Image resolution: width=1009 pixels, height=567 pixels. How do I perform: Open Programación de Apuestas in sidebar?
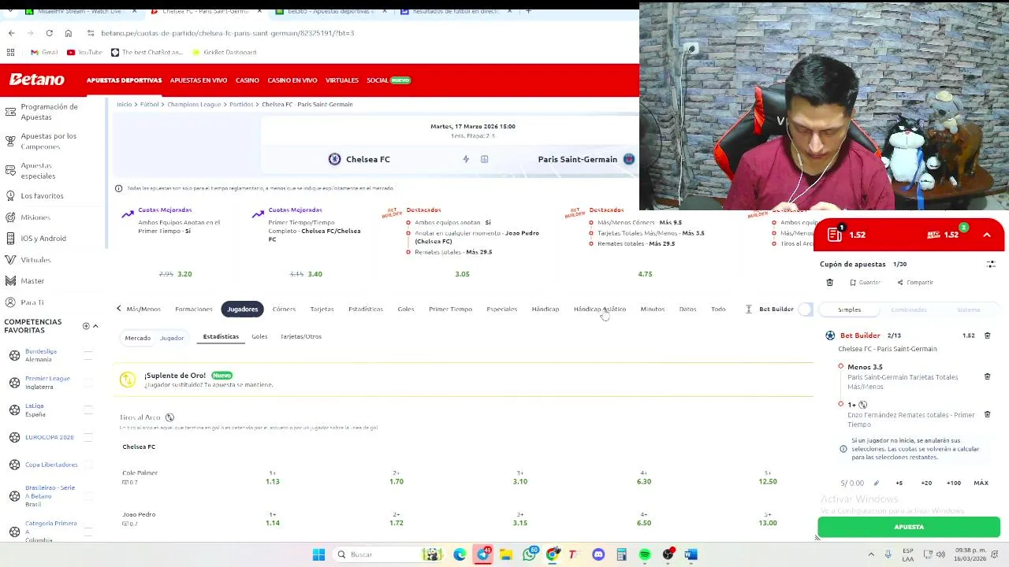pos(49,112)
